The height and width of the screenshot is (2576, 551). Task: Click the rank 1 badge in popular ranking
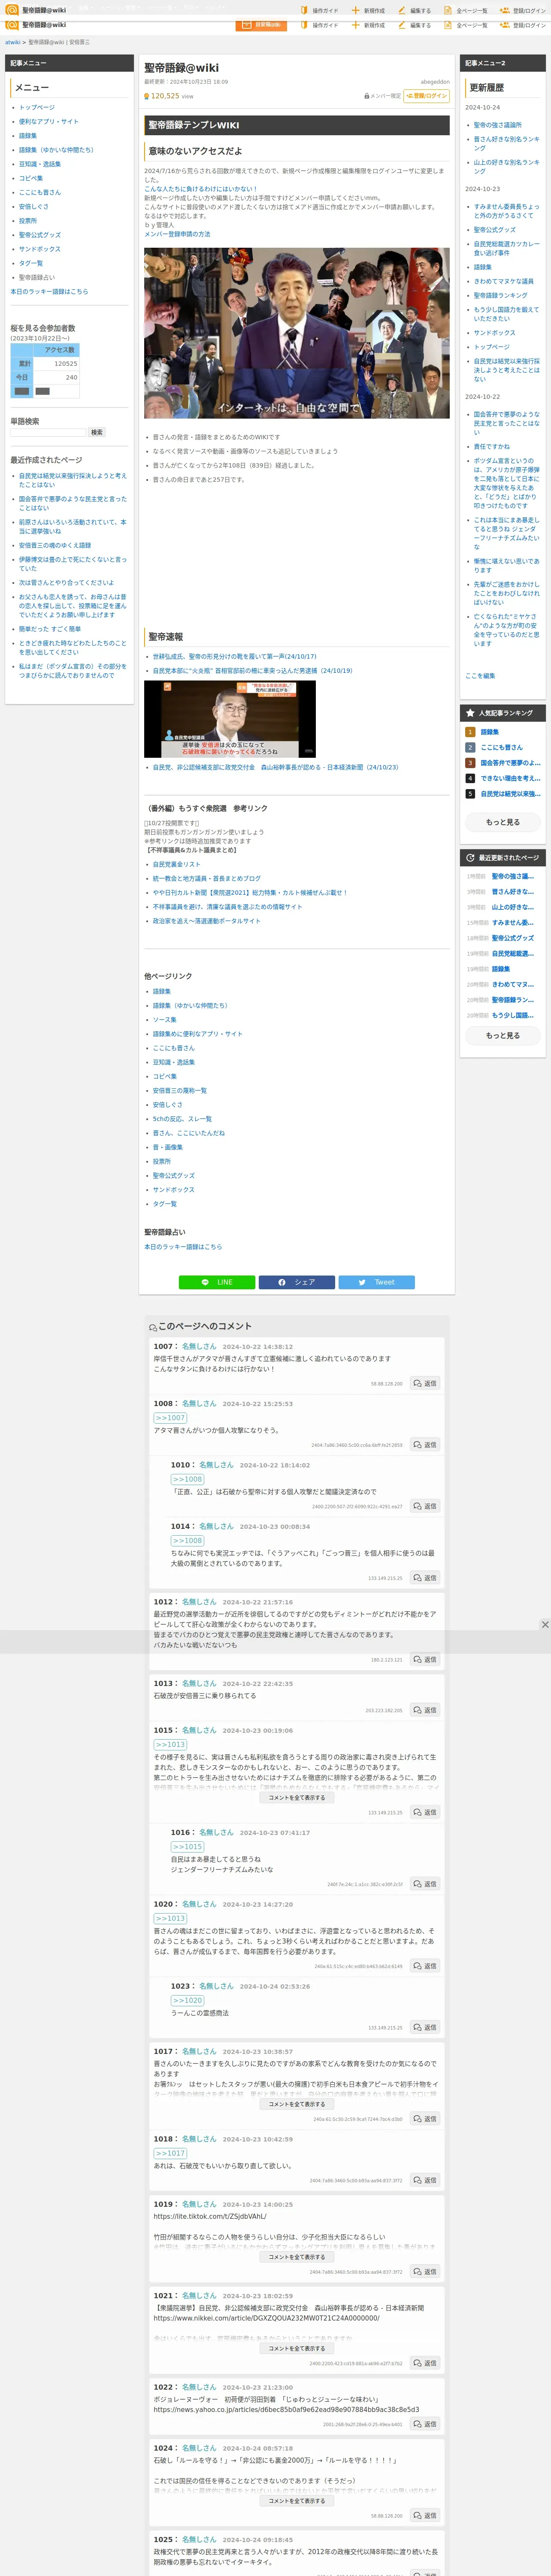[470, 732]
